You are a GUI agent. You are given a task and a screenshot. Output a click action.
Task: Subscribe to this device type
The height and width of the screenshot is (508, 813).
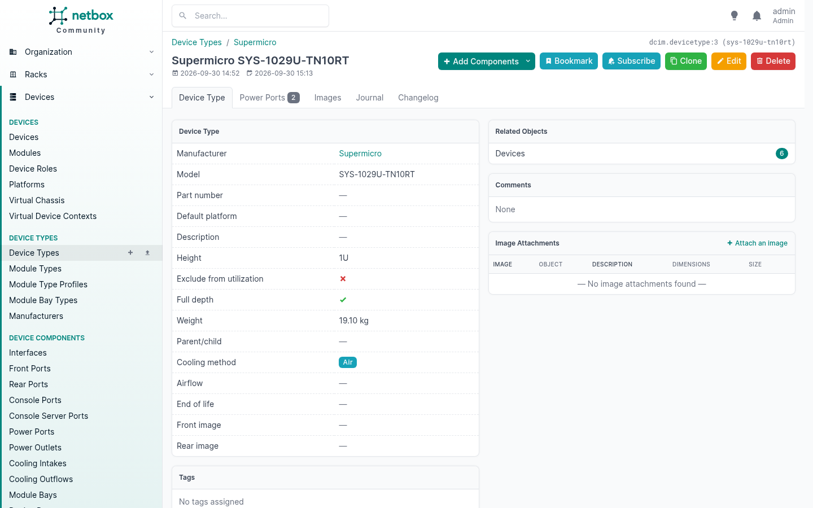coord(631,61)
